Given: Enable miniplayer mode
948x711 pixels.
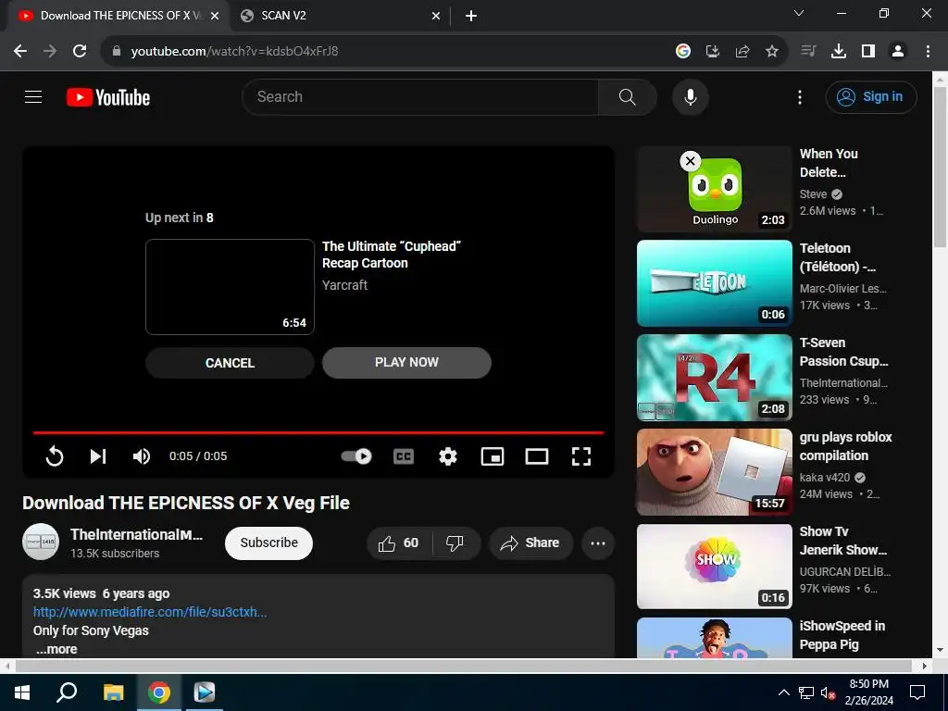Looking at the screenshot, I should tap(493, 456).
